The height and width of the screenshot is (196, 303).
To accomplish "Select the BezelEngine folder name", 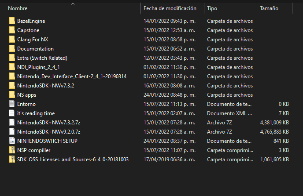I will tap(31, 21).
